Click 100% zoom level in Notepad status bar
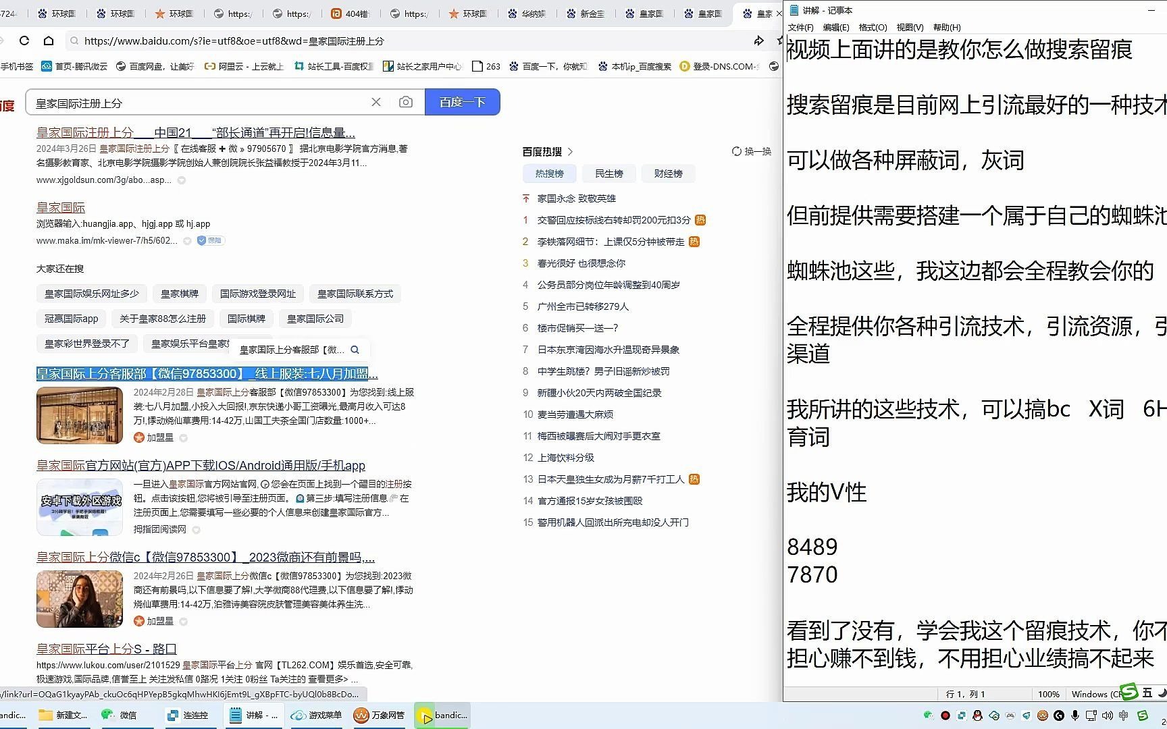The height and width of the screenshot is (729, 1167). [1048, 694]
